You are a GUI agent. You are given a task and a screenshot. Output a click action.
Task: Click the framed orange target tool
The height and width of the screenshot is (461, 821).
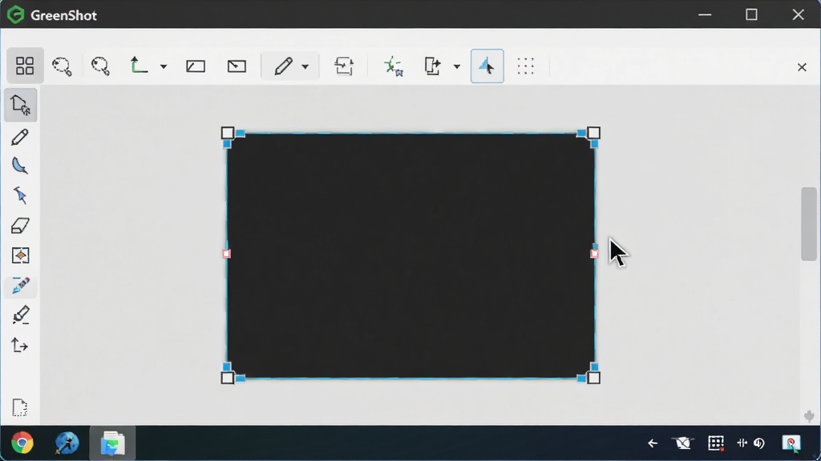(x=20, y=255)
